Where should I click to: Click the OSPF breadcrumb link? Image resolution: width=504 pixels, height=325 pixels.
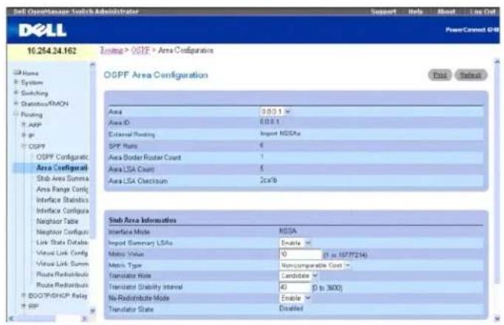[x=140, y=50]
